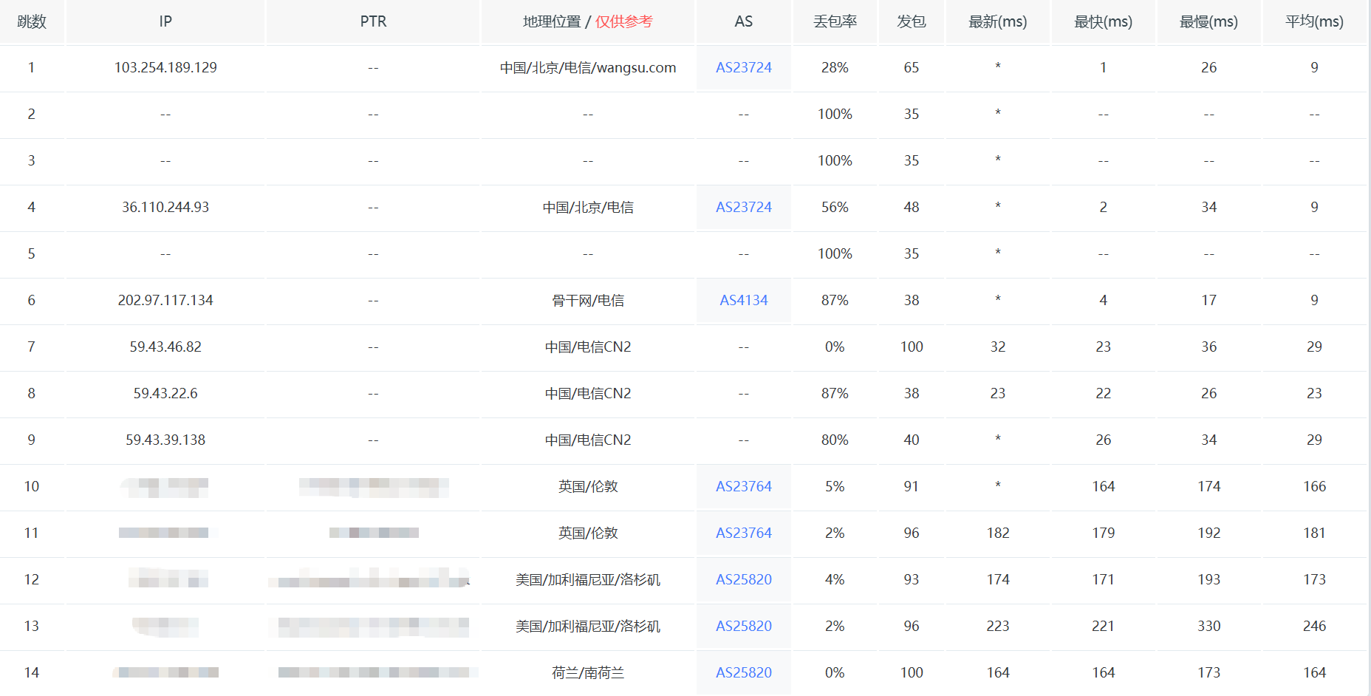The width and height of the screenshot is (1371, 696).
Task: Click the AS4134 link for 202.97.117.134
Action: pos(743,300)
